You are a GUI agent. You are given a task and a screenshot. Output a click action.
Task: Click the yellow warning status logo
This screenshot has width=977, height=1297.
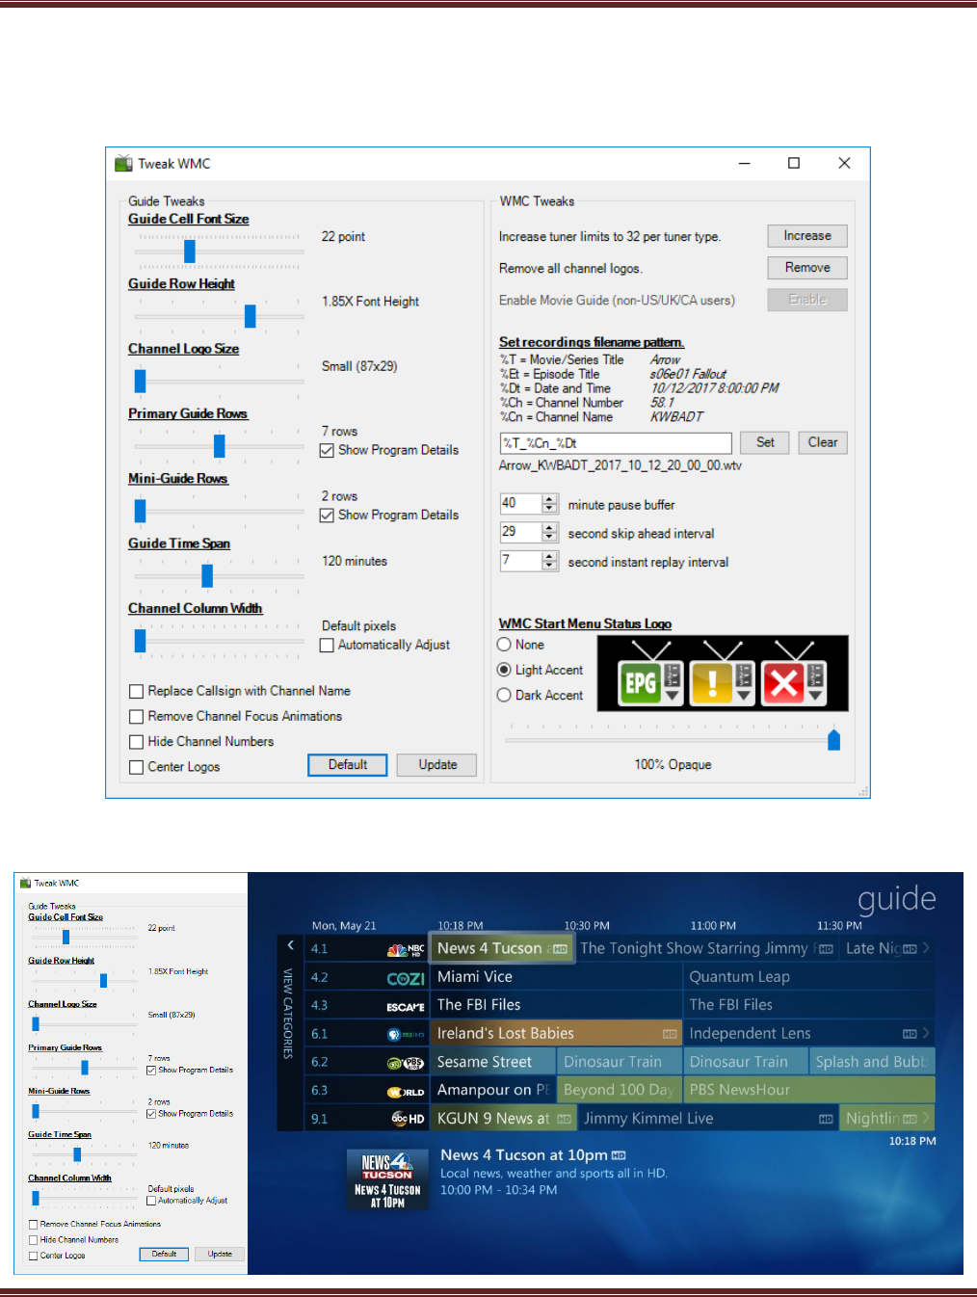pos(712,683)
